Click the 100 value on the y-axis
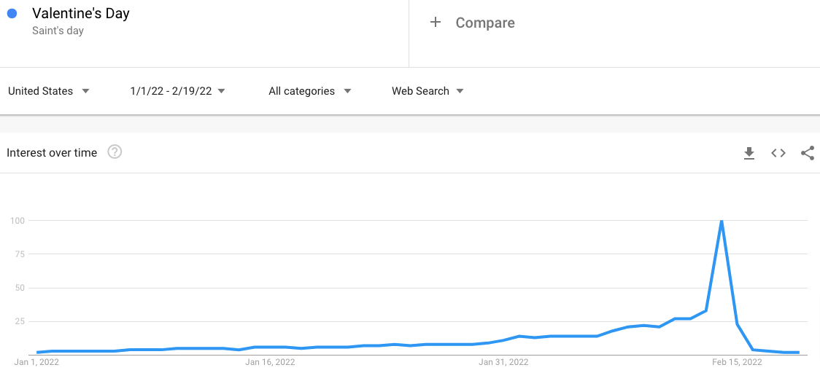 pyautogui.click(x=18, y=220)
